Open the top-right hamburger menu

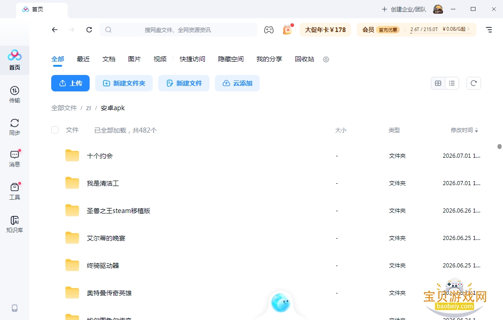click(x=489, y=30)
